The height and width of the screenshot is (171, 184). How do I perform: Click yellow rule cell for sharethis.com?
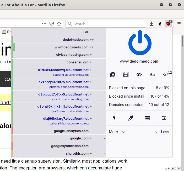tap(12, 154)
